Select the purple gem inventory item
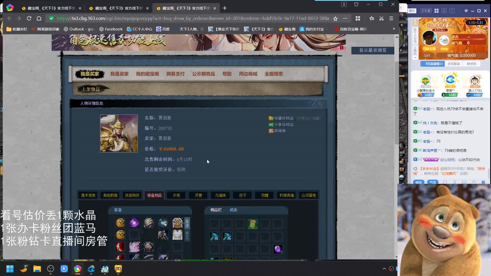Viewport: 491px width, 276px height. coord(278,249)
